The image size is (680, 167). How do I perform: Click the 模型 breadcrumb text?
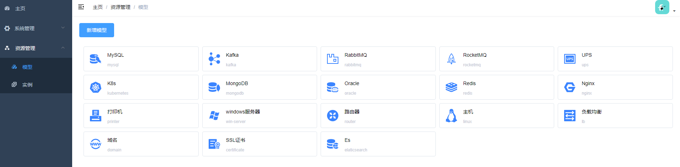[x=143, y=7]
